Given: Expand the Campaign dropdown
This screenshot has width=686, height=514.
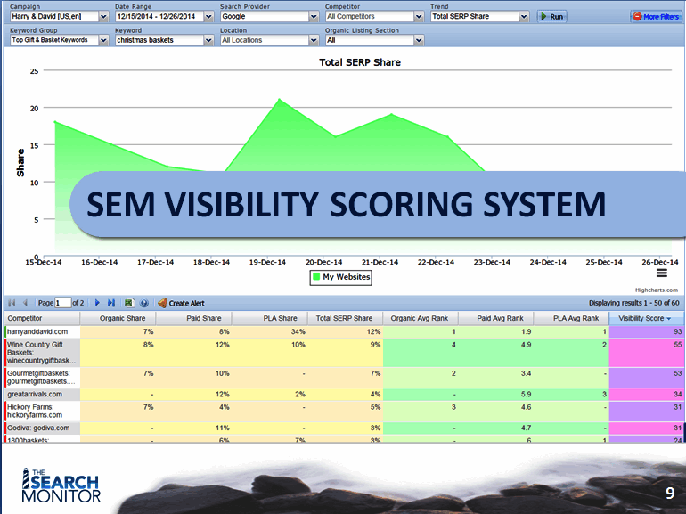Looking at the screenshot, I should pos(103,17).
